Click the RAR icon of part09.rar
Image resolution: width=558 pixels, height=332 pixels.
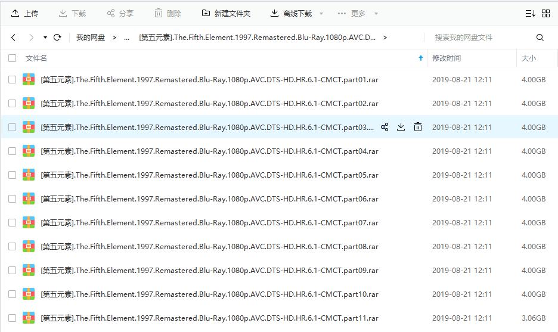tap(29, 270)
